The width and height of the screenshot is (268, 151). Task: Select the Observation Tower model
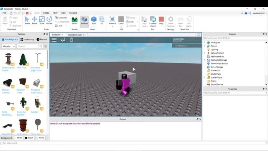pyautogui.click(x=8, y=62)
